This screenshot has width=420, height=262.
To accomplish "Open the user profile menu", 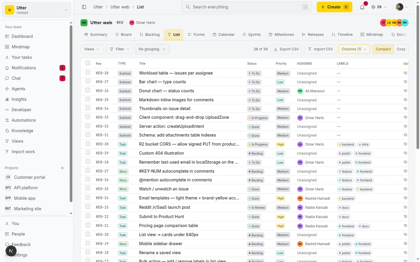I will (x=402, y=7).
